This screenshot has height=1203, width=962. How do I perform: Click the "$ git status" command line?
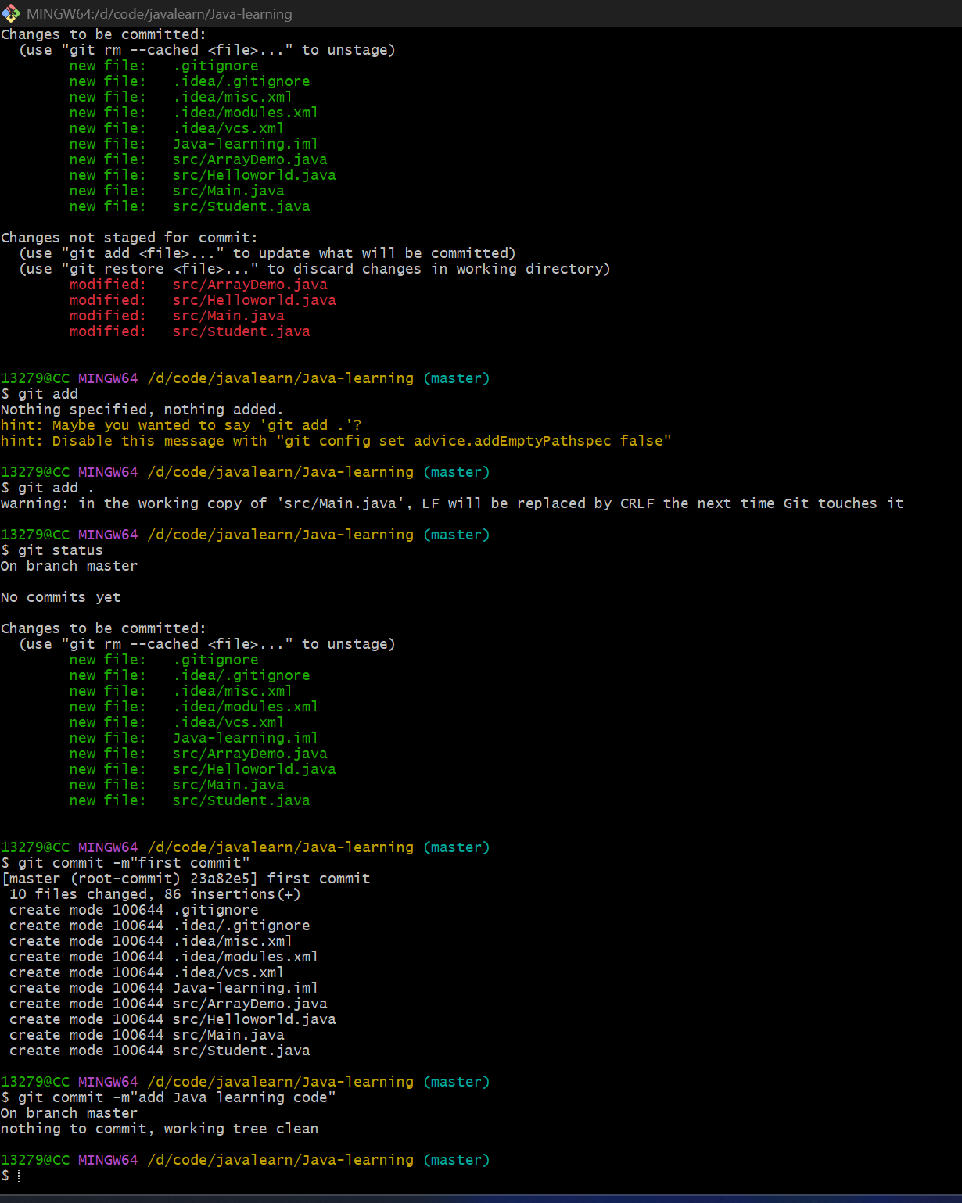pos(52,550)
